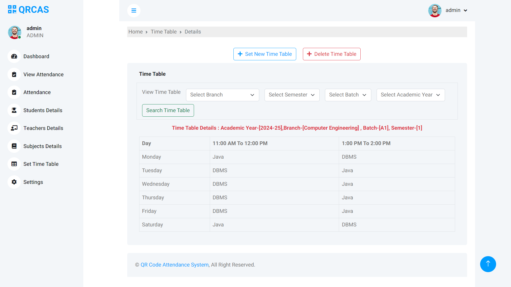511x287 pixels.
Task: Click the Attendance clipboard icon
Action: click(14, 92)
